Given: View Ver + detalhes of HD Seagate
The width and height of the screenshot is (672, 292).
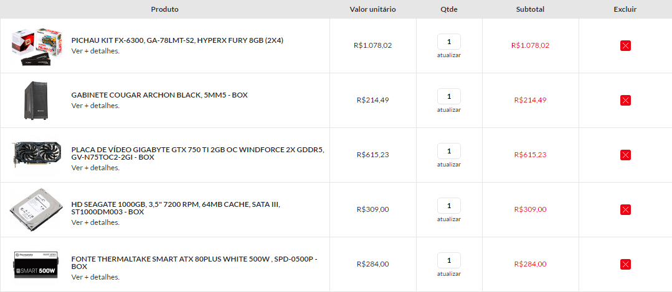Looking at the screenshot, I should [x=95, y=223].
